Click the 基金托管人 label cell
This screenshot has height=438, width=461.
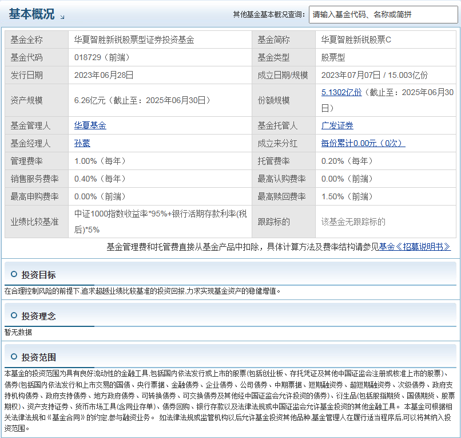[x=284, y=126]
